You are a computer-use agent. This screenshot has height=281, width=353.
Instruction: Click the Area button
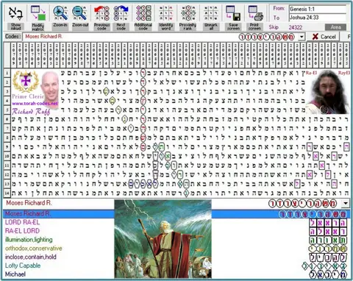click(x=335, y=27)
